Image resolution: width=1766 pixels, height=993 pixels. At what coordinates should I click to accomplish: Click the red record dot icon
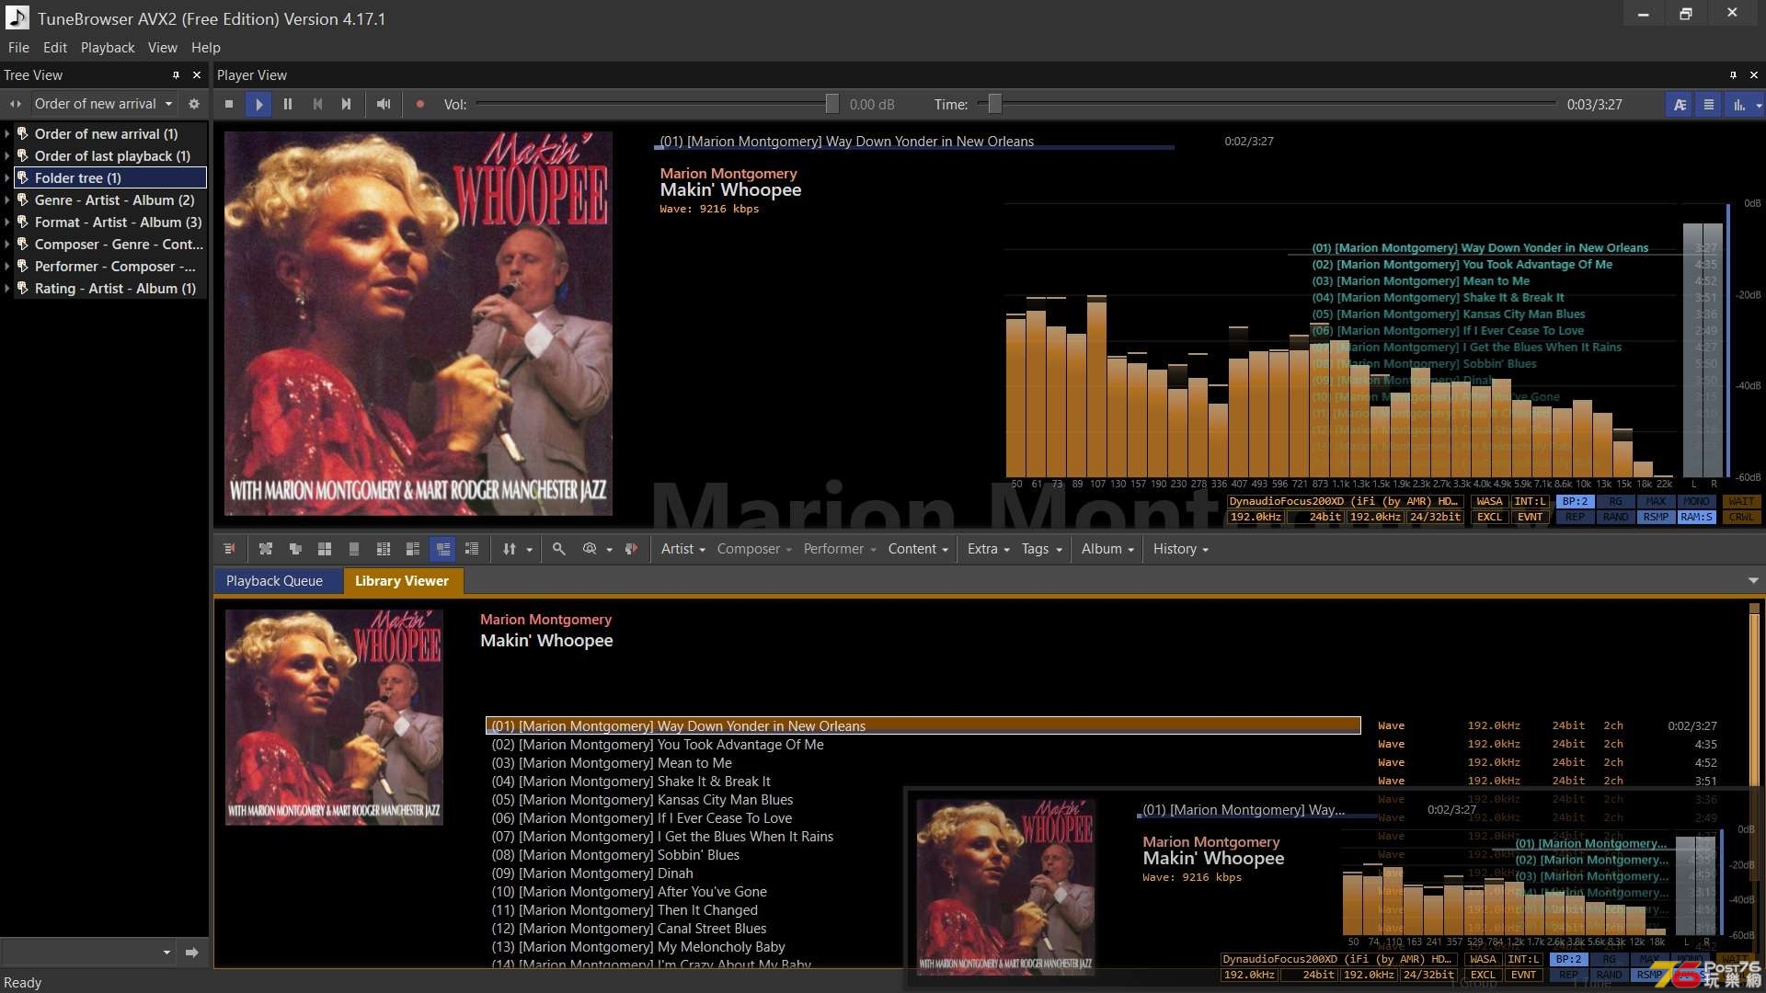pos(420,104)
